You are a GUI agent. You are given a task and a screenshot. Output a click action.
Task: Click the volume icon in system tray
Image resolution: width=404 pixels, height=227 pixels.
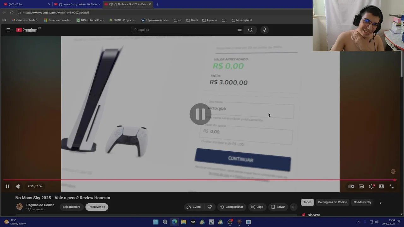377,222
